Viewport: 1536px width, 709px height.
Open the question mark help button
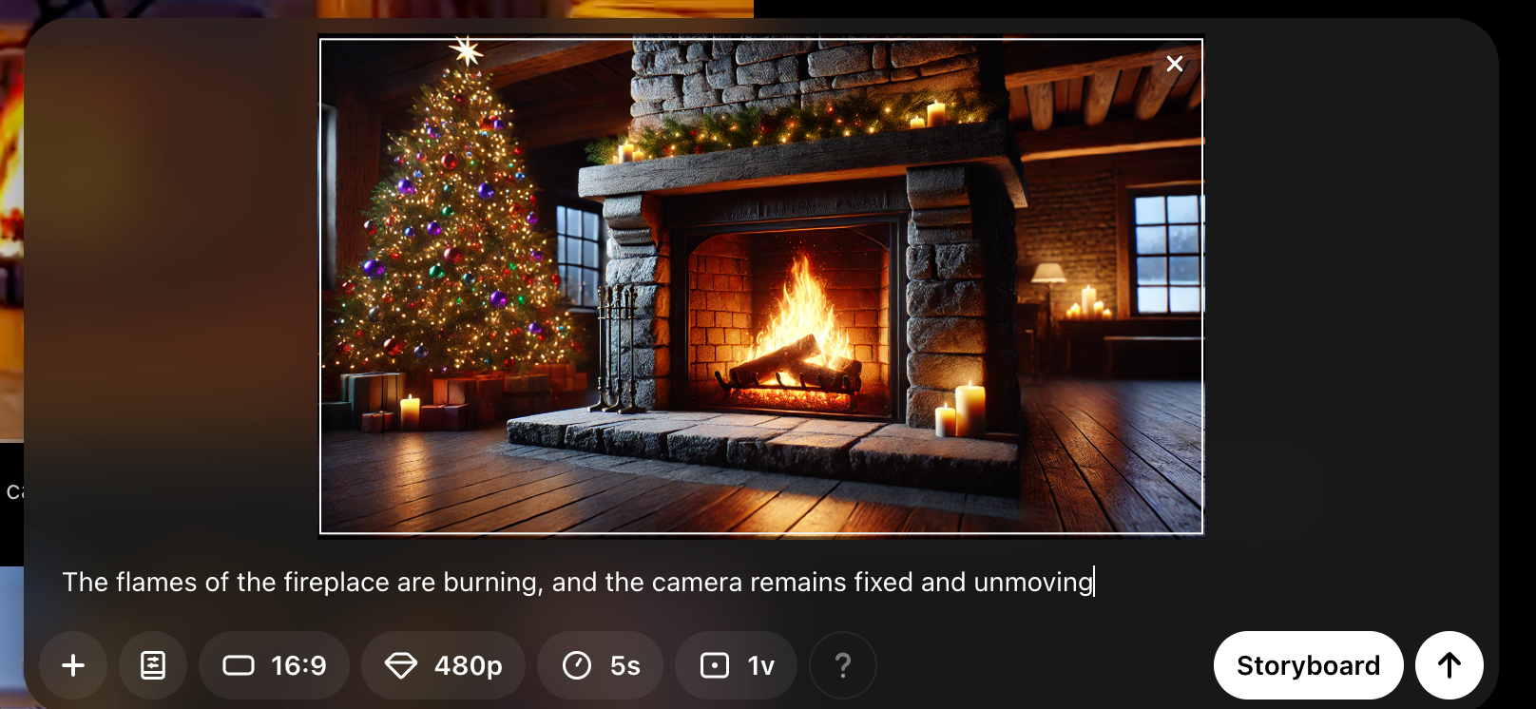[843, 665]
